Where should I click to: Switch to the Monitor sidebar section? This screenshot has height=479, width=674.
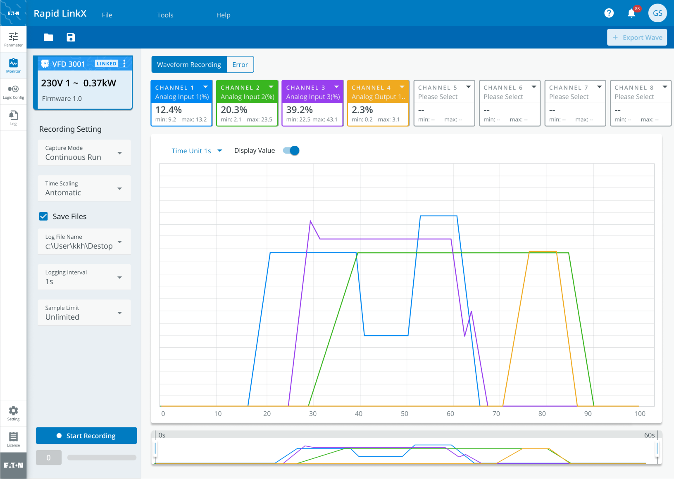tap(13, 65)
